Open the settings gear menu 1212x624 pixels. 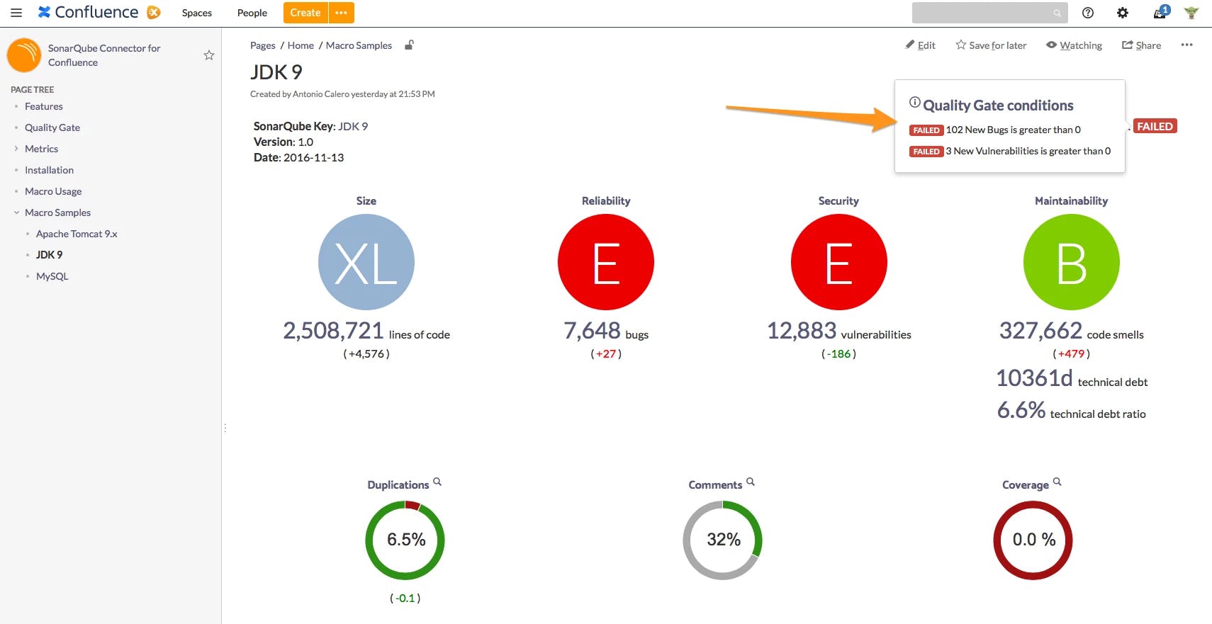click(x=1123, y=13)
